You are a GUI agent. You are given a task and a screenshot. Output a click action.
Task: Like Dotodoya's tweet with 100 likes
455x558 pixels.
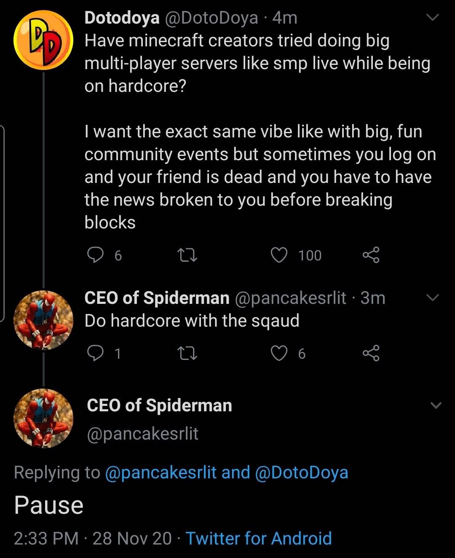[x=279, y=255]
